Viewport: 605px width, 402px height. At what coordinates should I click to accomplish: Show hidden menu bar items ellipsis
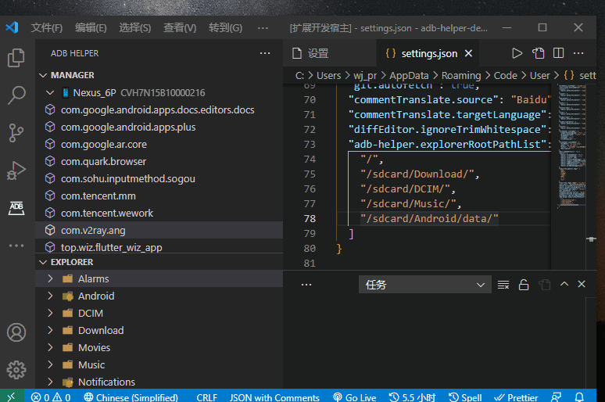pos(263,28)
